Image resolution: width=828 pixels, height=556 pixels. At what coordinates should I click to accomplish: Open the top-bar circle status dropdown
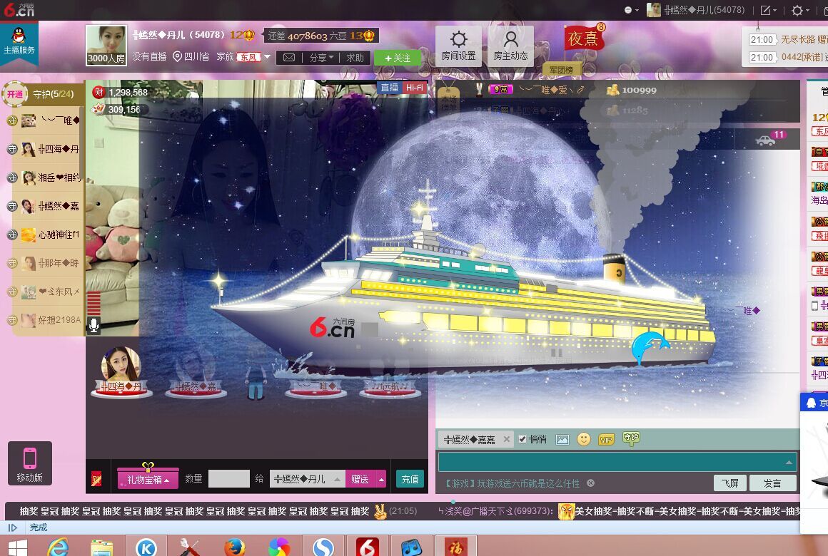tap(631, 10)
